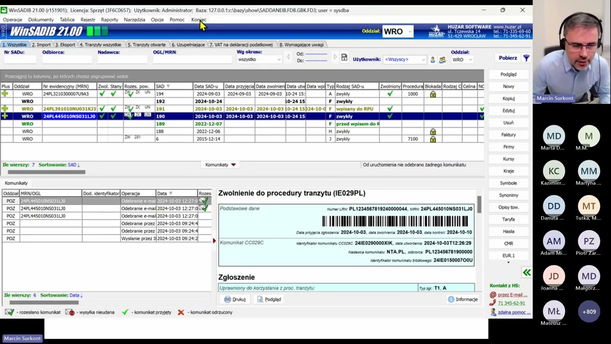Switch to 4. Tranzyty wszystkie tab
The height and width of the screenshot is (344, 611).
(100, 44)
